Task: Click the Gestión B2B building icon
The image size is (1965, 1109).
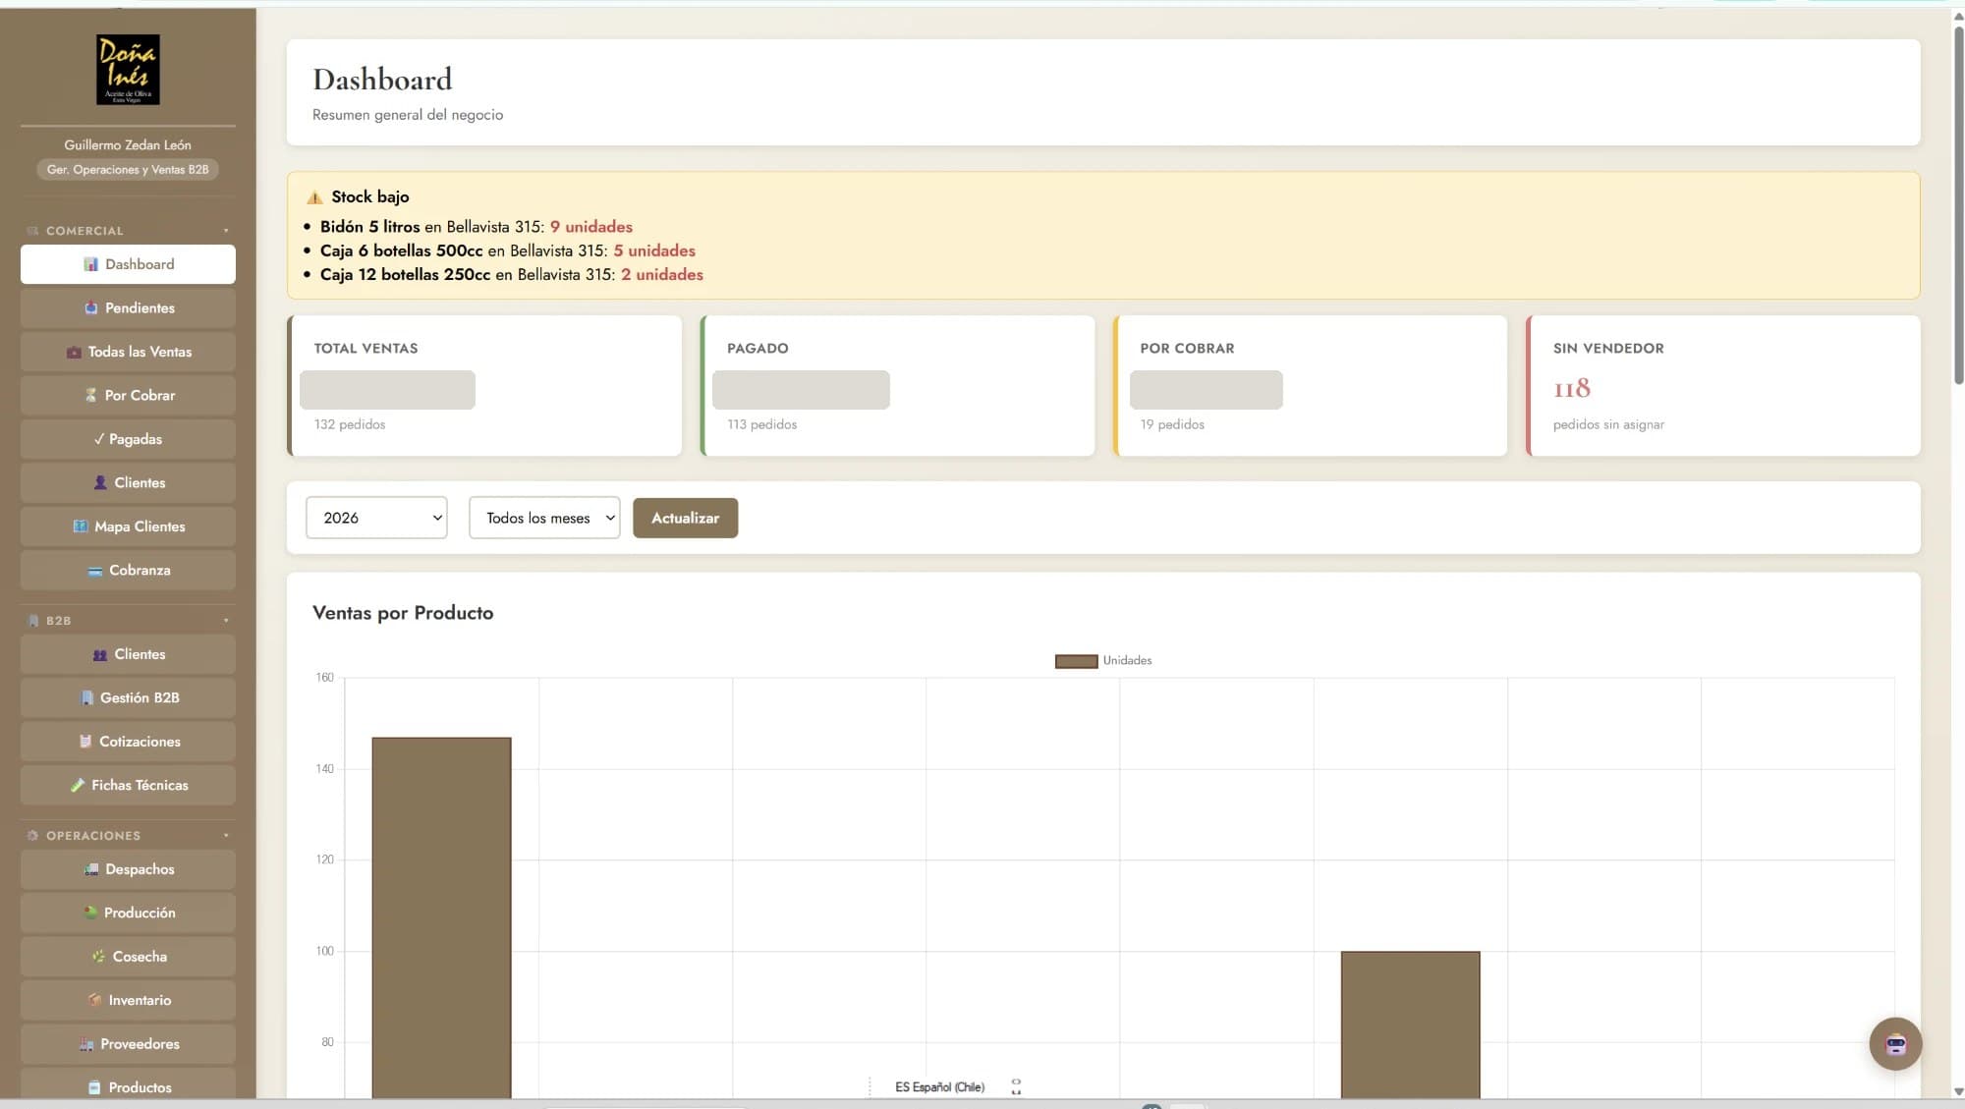Action: (x=86, y=697)
